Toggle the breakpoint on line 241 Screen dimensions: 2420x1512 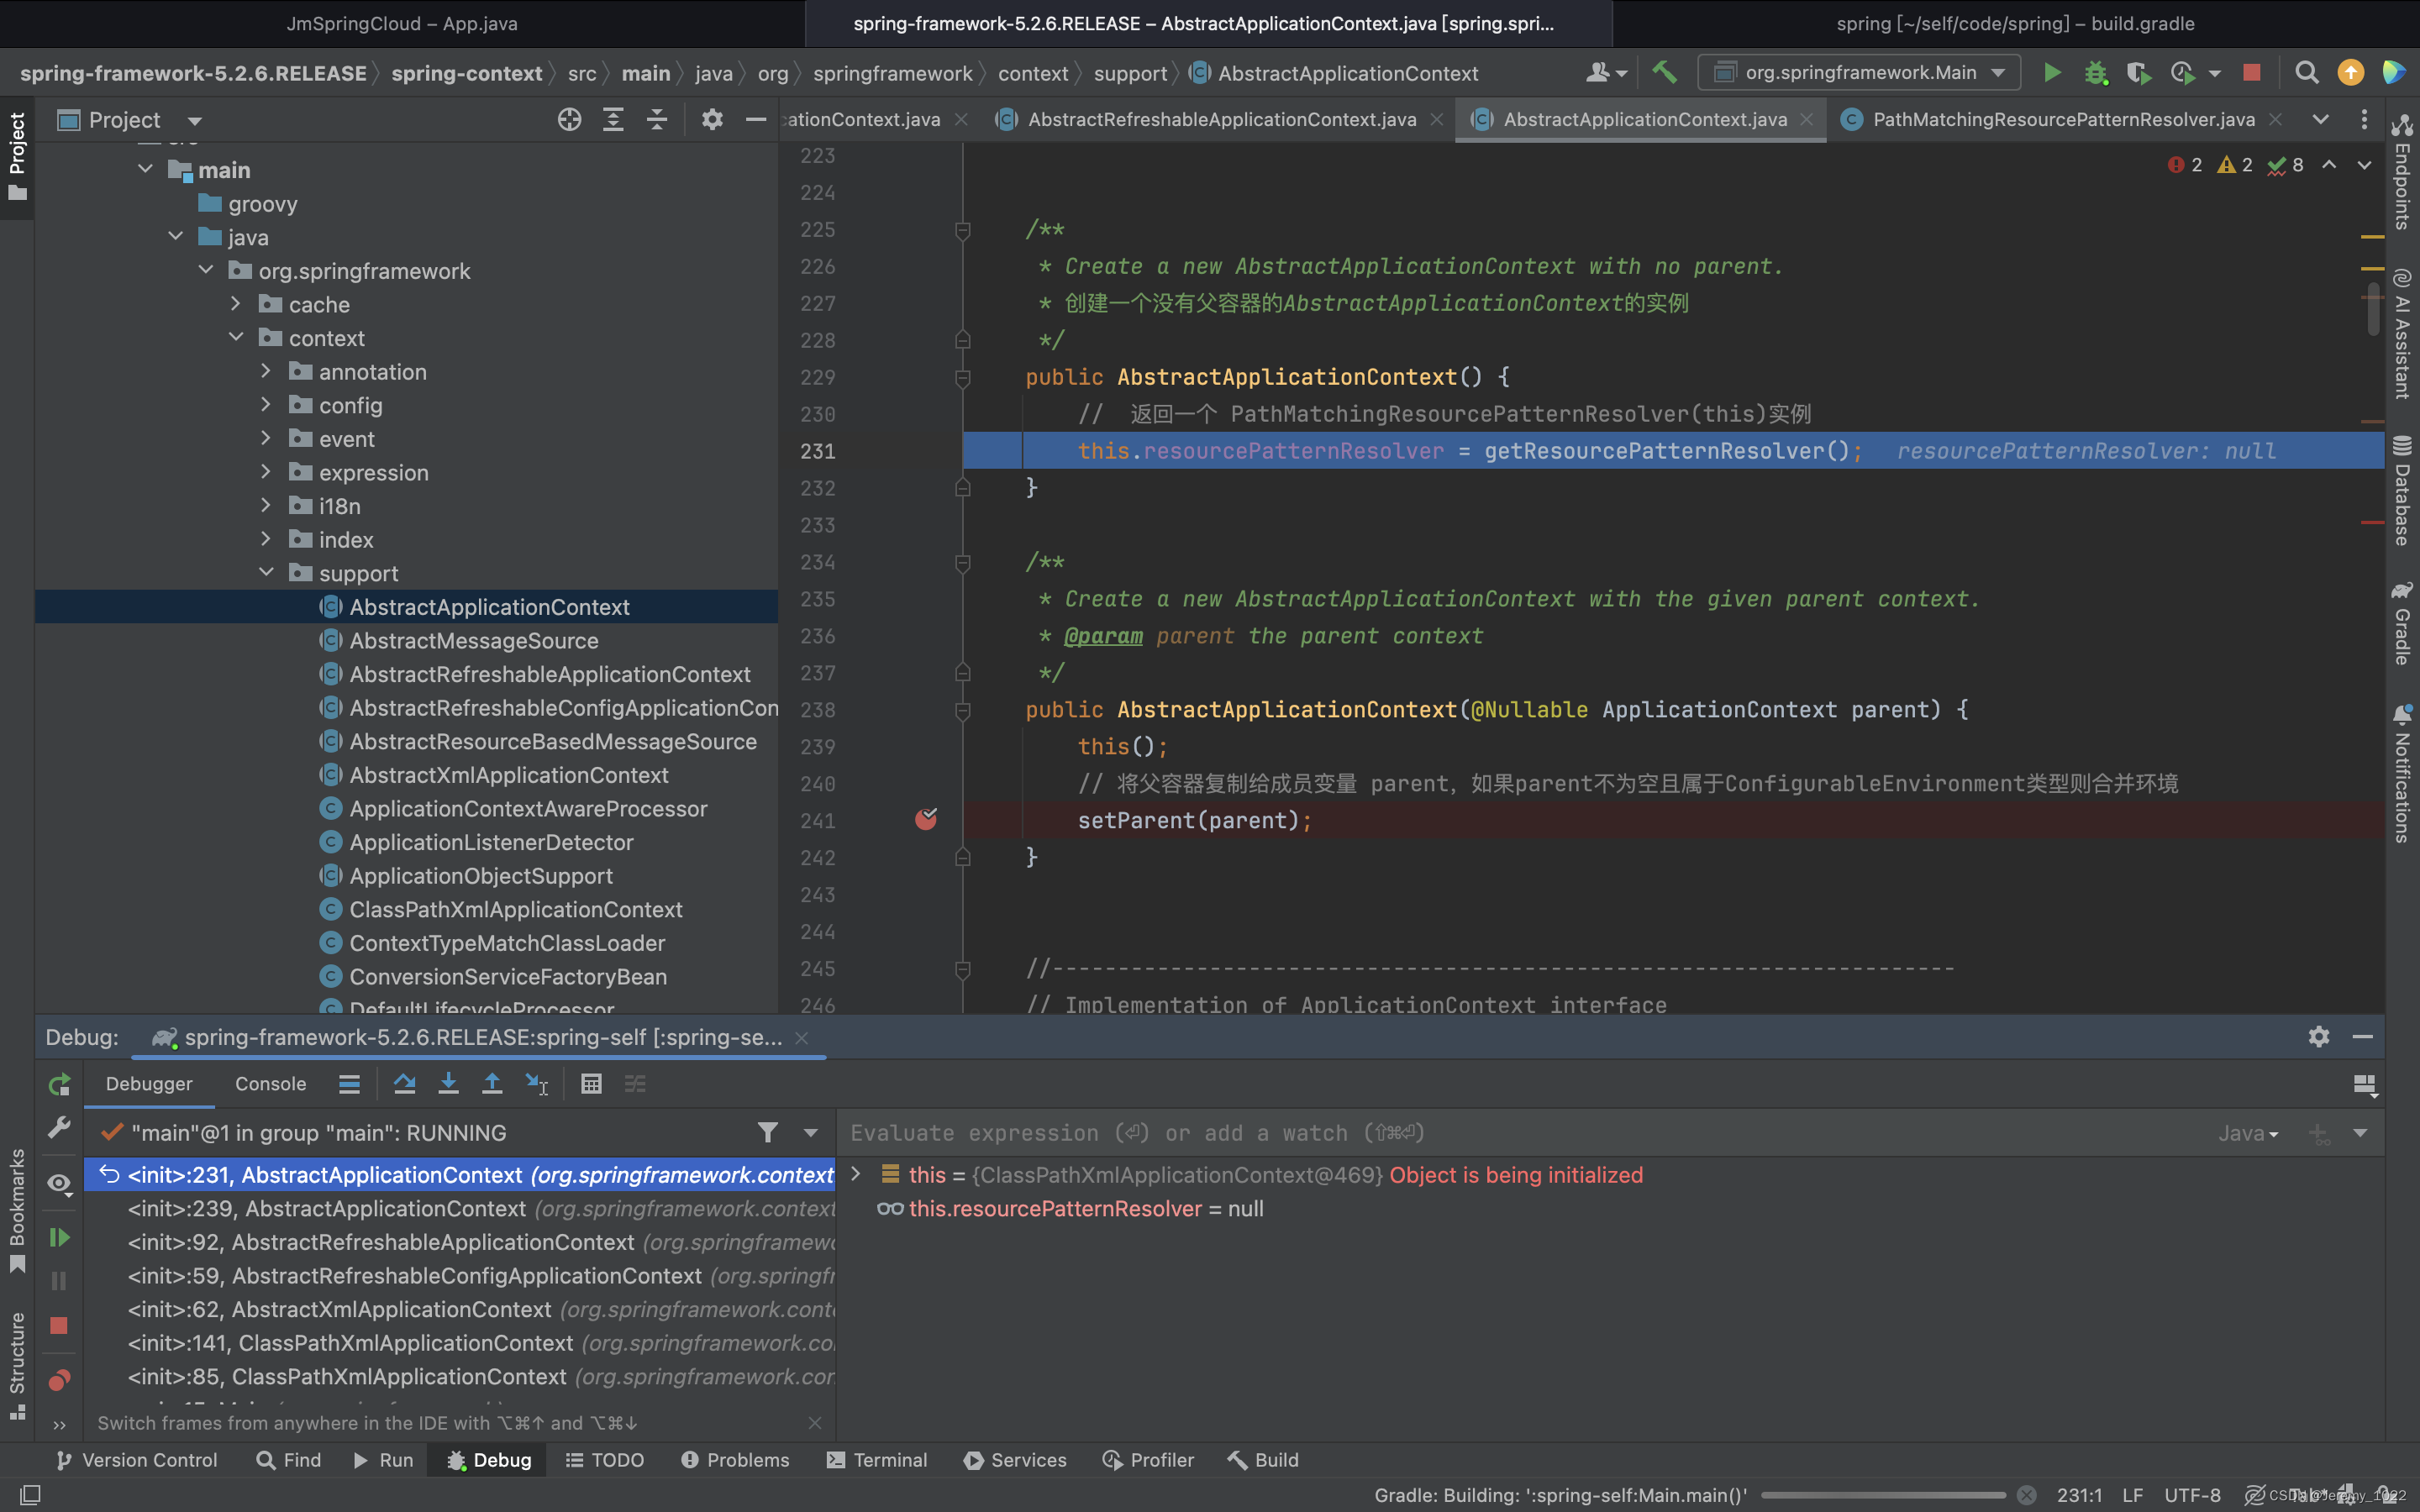926,820
